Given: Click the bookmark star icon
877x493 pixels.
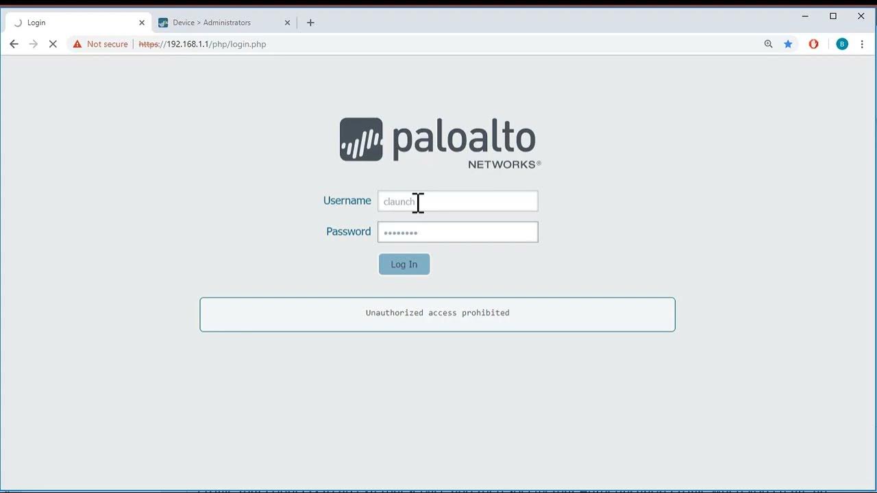Looking at the screenshot, I should [x=788, y=44].
